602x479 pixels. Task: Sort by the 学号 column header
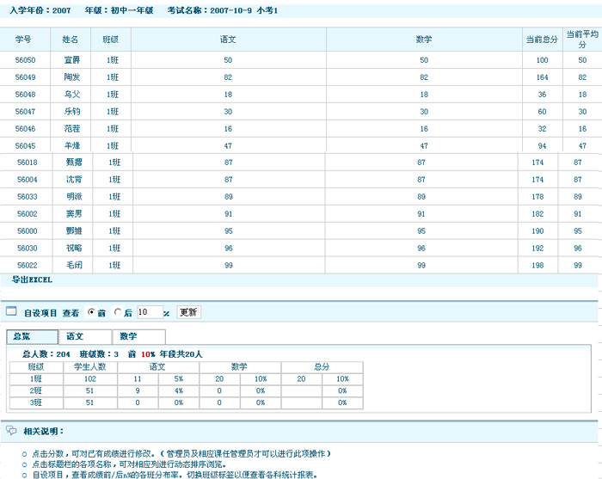pos(24,40)
